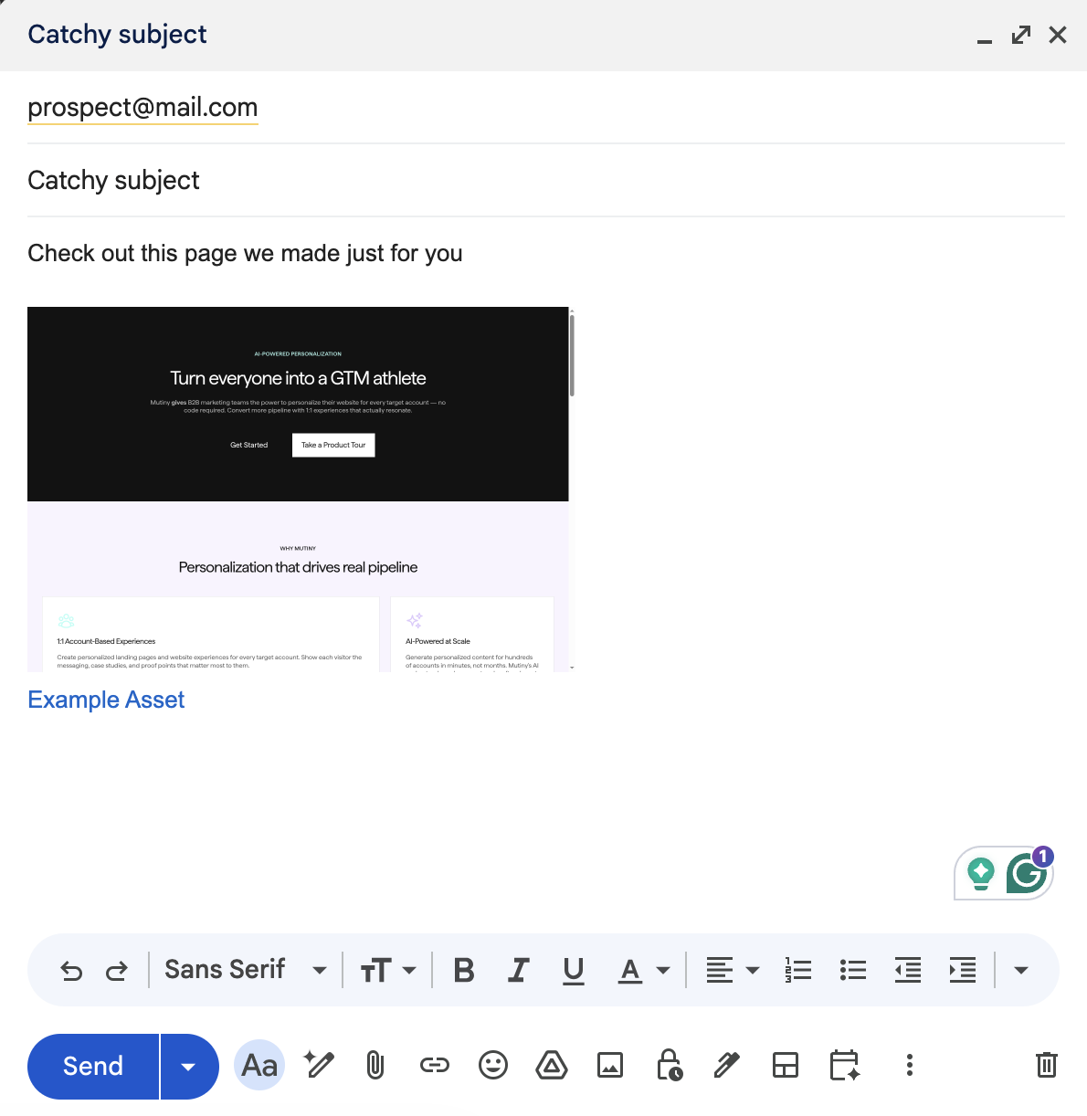The height and width of the screenshot is (1116, 1087).
Task: Set up a meeting time calendar icon
Action: click(845, 1065)
